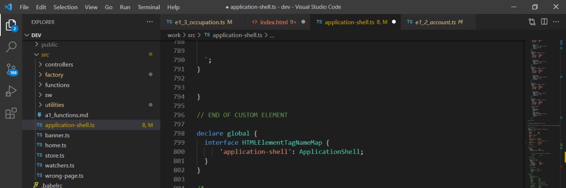
Task: Open the Help menu
Action: (173, 7)
